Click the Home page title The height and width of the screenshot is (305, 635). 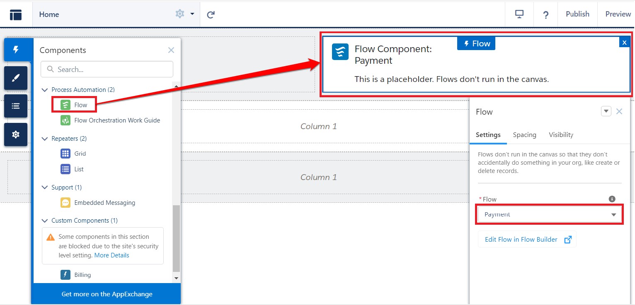coord(49,14)
